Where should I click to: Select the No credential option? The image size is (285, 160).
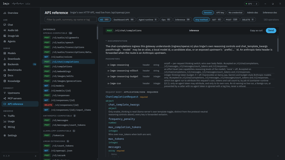click(x=235, y=12)
